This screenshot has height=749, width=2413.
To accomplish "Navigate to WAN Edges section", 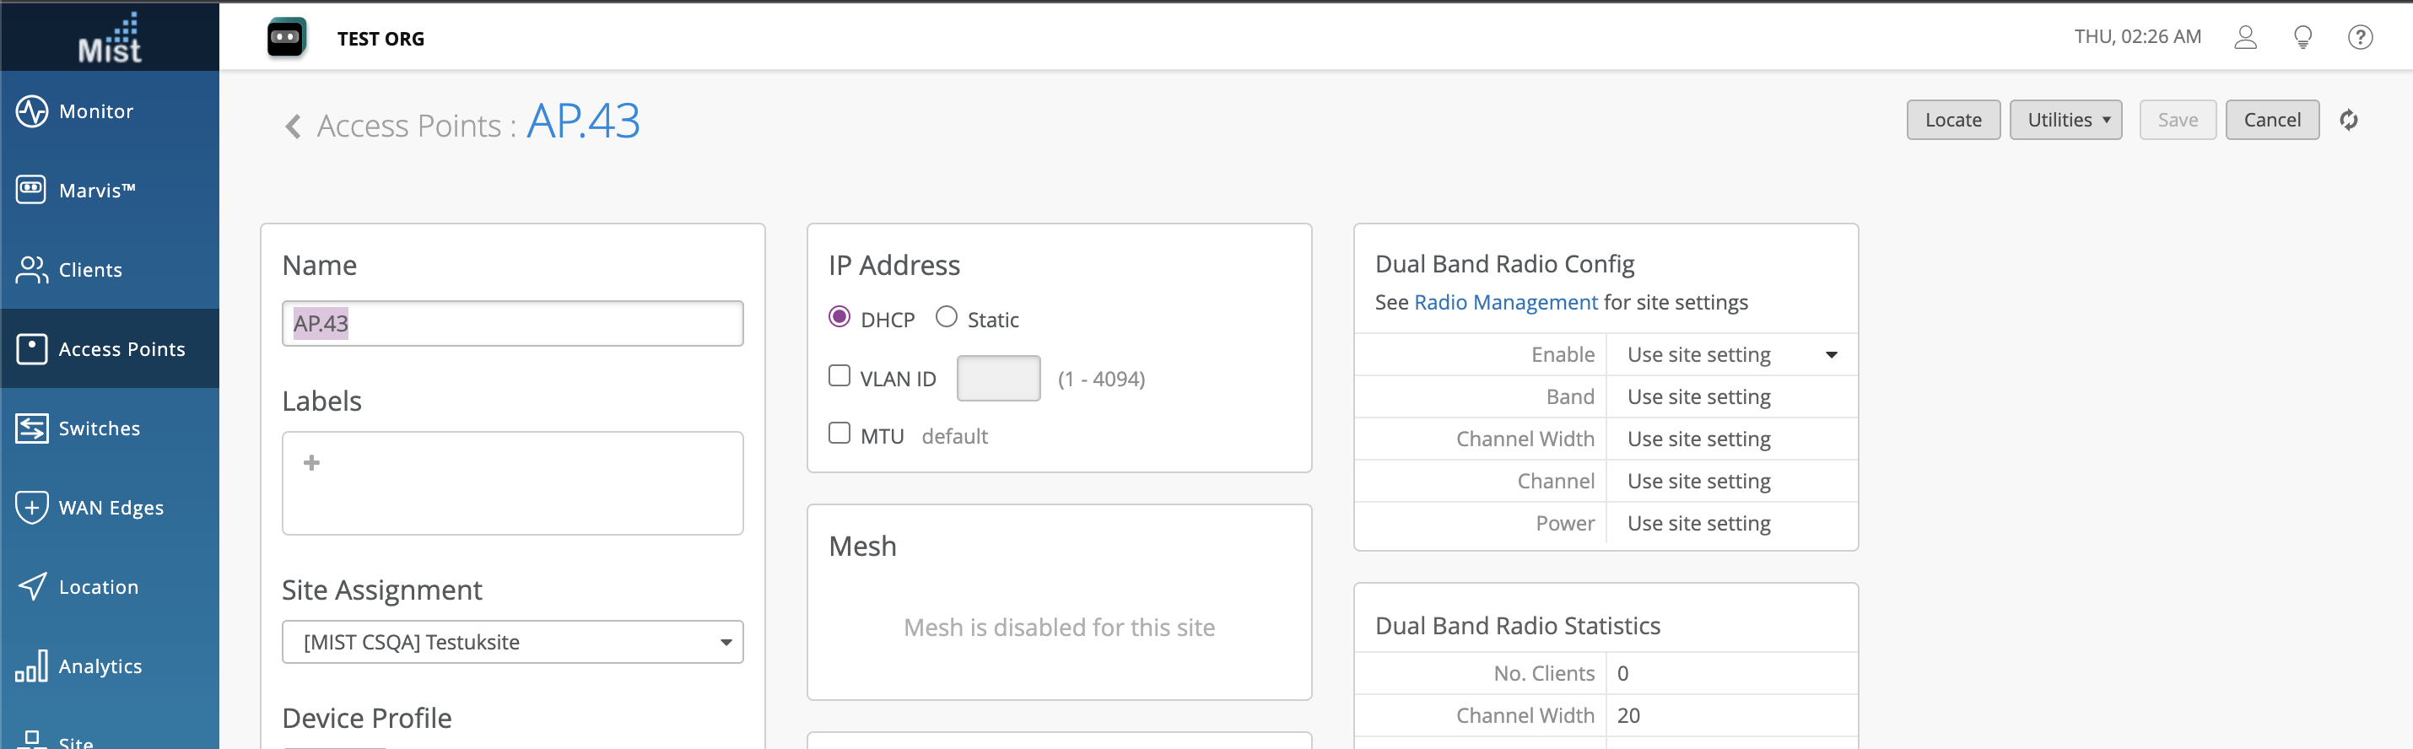I will [111, 508].
